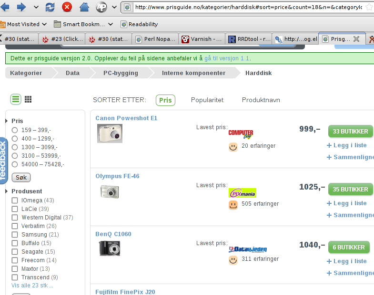Check the Verbatim (26) filter

coord(15,226)
